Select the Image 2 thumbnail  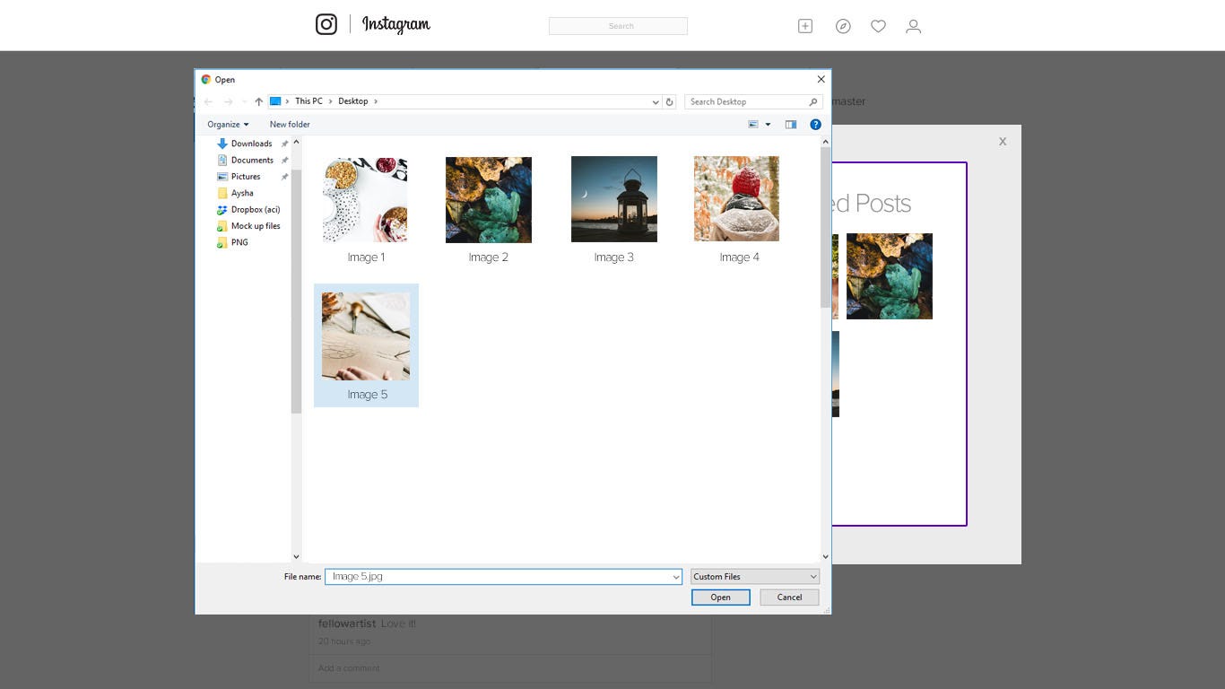point(489,199)
